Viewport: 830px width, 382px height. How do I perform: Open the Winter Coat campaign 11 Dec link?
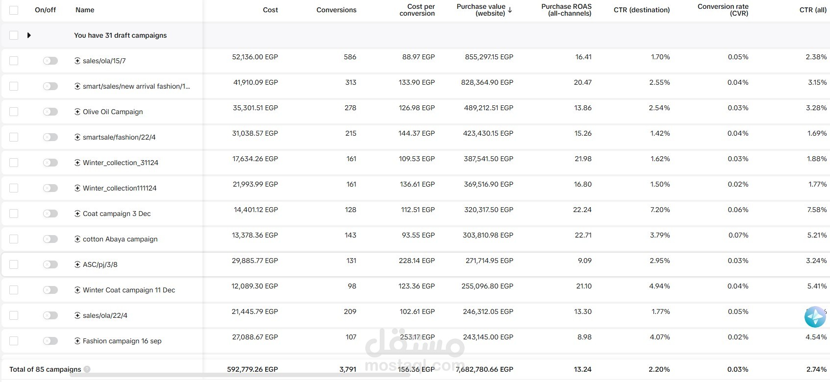[x=128, y=290]
